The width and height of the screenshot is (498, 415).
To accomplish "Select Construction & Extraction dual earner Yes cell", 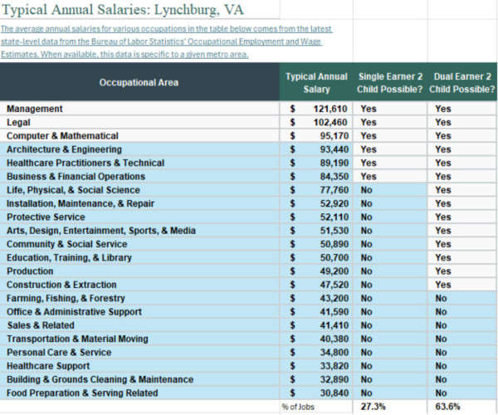I will 462,285.
